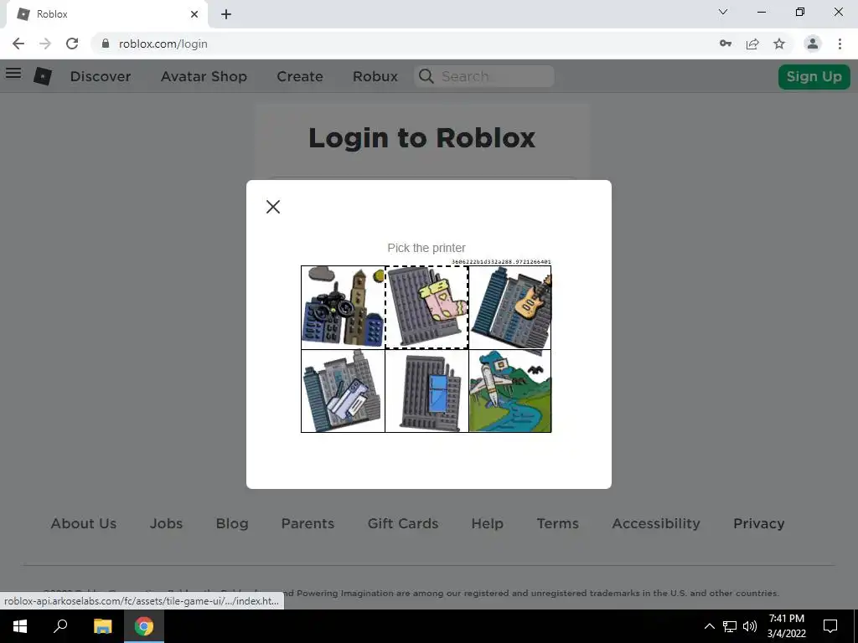Open the Chrome profile avatar
The image size is (858, 643).
(813, 44)
